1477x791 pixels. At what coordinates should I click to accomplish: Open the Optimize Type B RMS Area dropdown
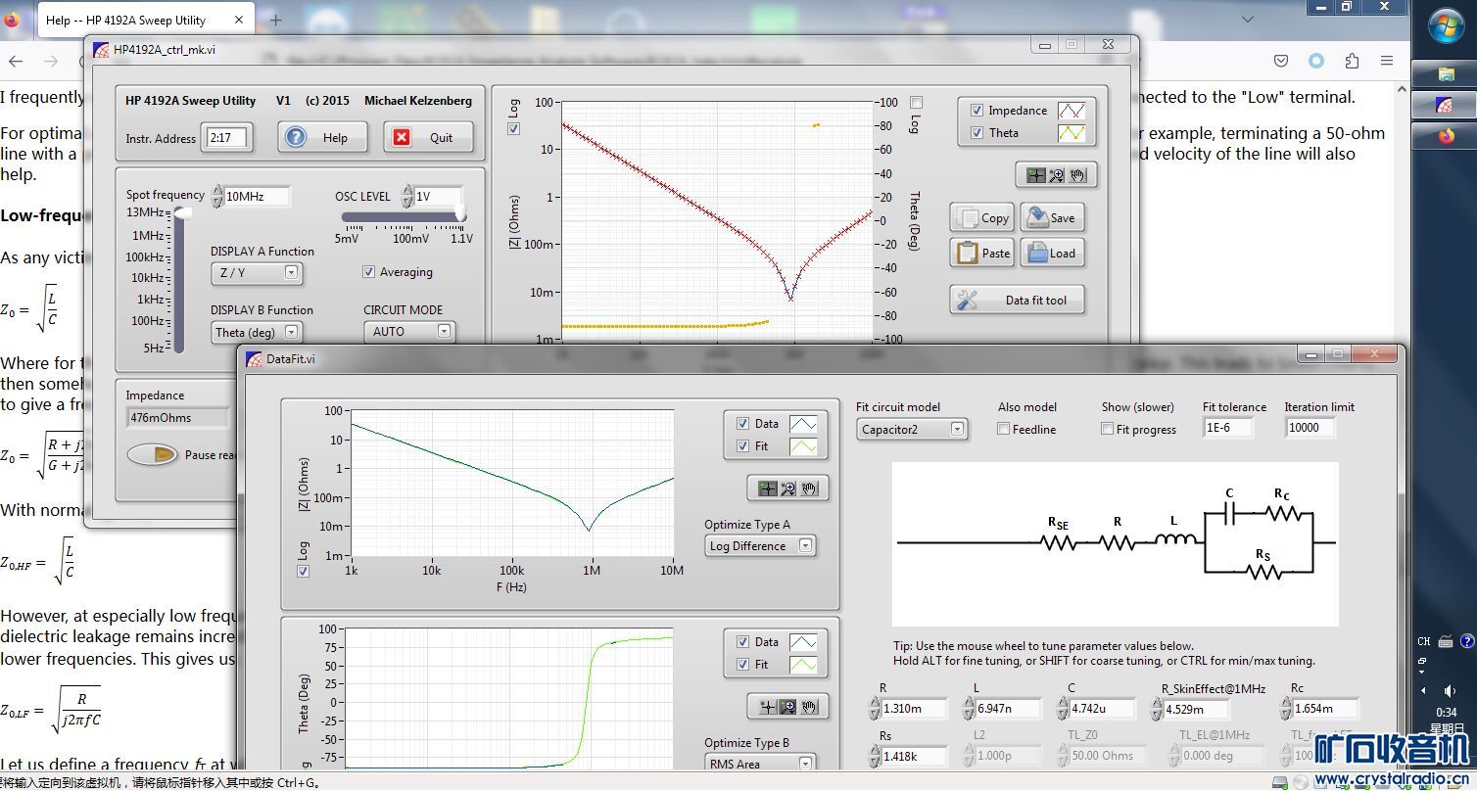760,765
